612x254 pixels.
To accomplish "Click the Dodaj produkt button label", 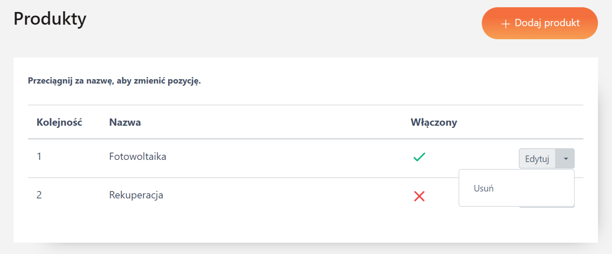I will (x=547, y=23).
